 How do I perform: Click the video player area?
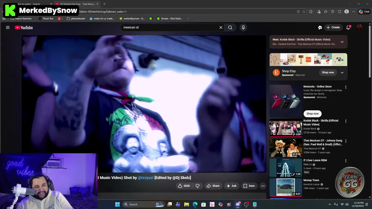tap(144, 104)
